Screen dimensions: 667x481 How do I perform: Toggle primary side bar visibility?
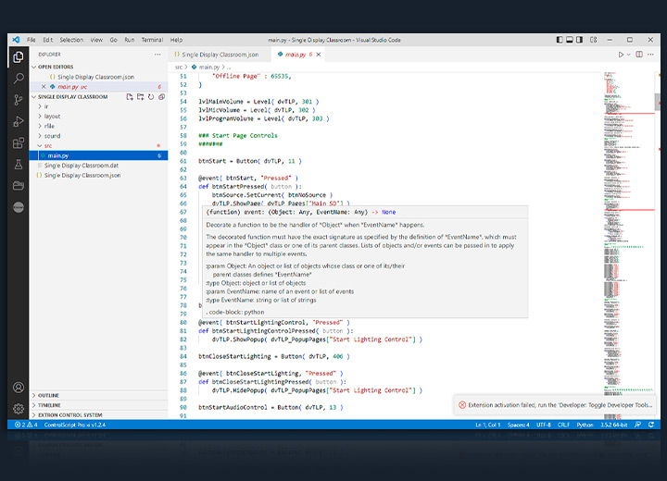click(x=560, y=40)
